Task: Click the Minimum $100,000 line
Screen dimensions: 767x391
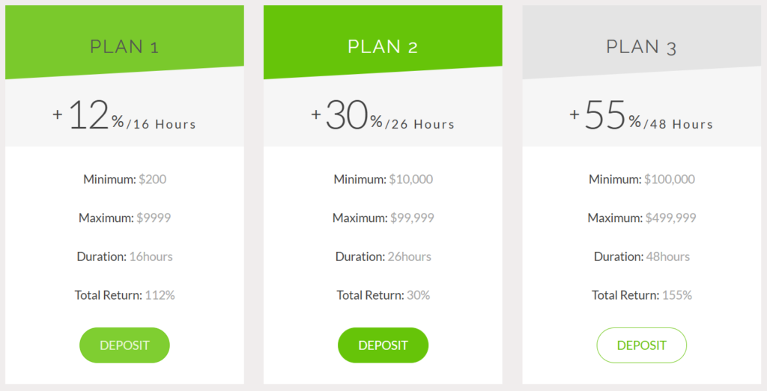Action: (x=641, y=179)
